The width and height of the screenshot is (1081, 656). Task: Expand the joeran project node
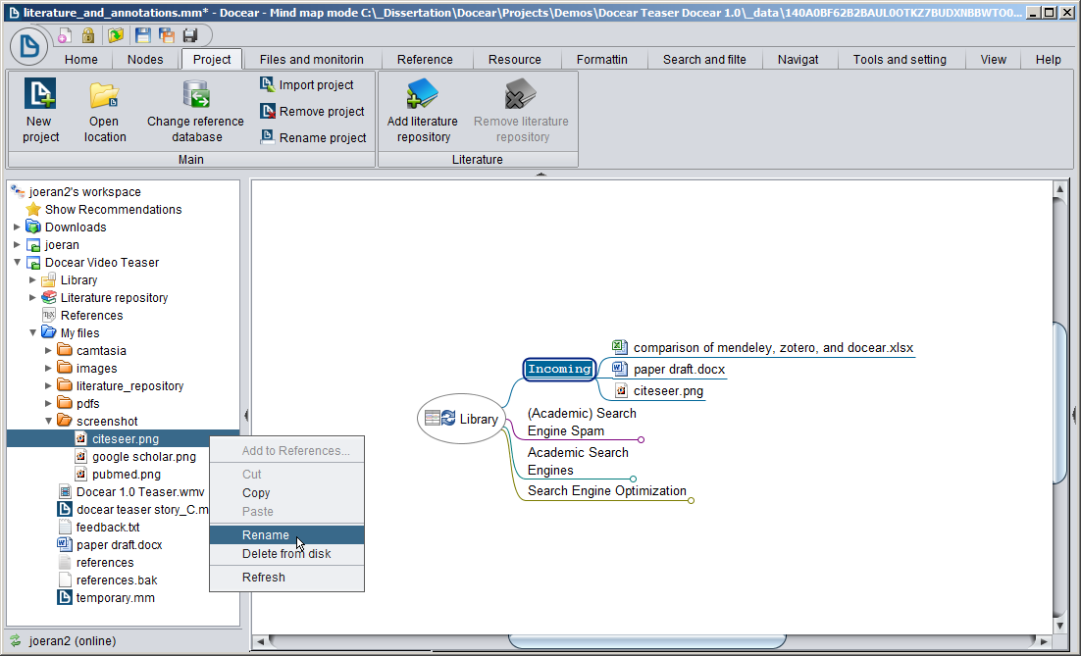click(x=17, y=244)
